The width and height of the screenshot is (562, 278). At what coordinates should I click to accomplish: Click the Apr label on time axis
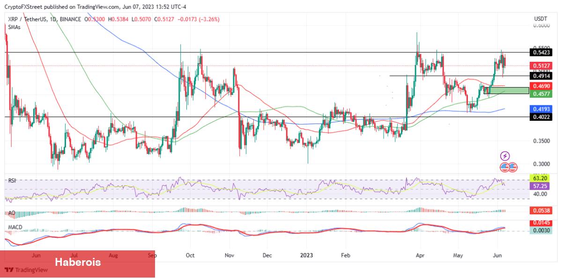(420, 256)
